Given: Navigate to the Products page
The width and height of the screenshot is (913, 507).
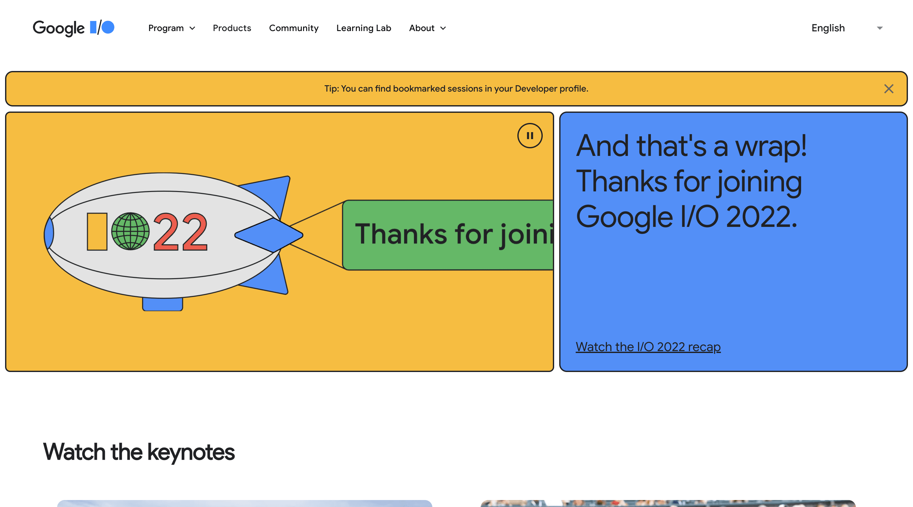Looking at the screenshot, I should (x=232, y=28).
